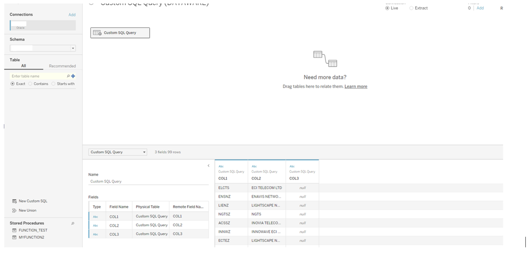
Task: Click the ECTEZ cell
Action: [231, 241]
